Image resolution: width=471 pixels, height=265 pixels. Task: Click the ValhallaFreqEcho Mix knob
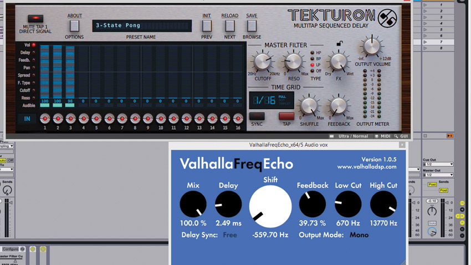tap(193, 204)
